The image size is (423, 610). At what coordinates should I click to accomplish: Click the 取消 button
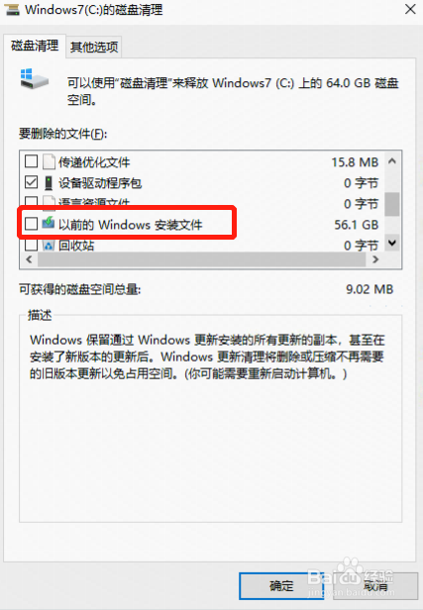tap(375, 585)
